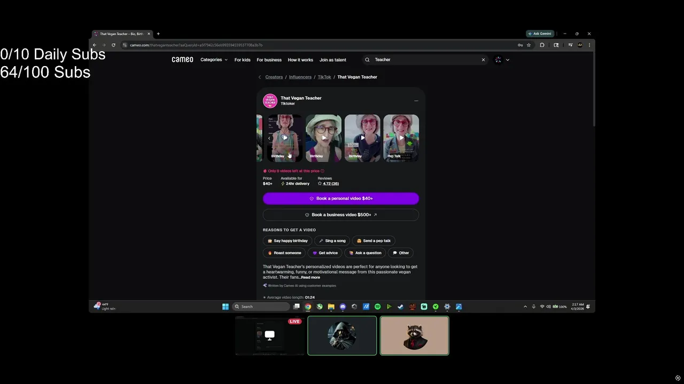Open Spotify from the taskbar
The image size is (684, 384).
[377, 307]
